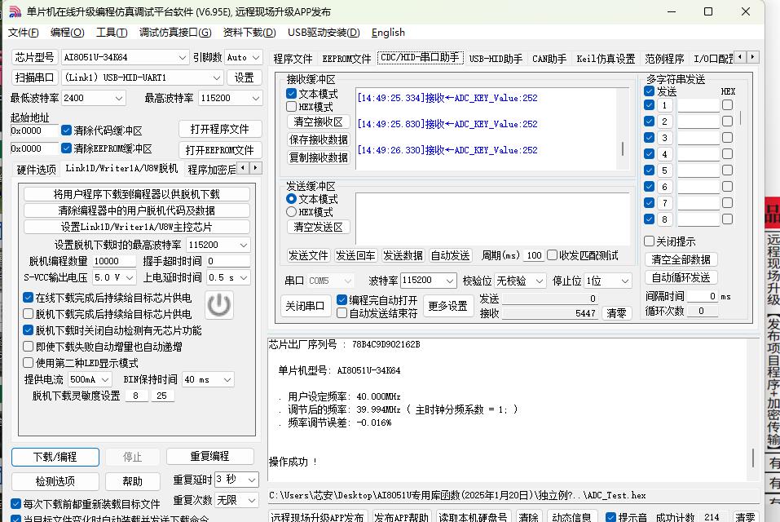Select 文本模式 radio in send buffer
The image size is (780, 522).
coord(292,199)
